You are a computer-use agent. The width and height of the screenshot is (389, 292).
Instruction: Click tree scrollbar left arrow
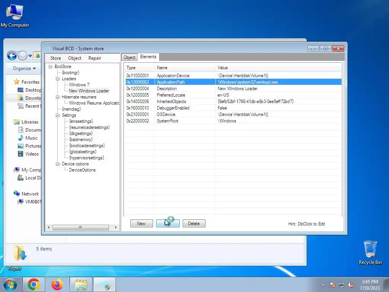49,227
